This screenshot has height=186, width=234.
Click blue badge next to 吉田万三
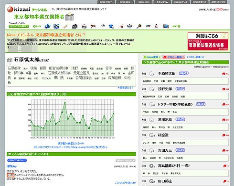point(180,150)
